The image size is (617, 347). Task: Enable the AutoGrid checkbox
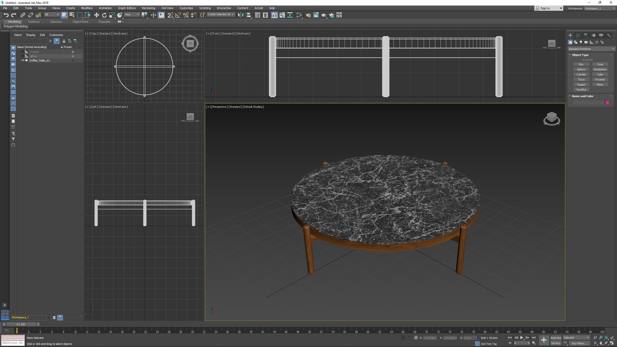point(580,59)
